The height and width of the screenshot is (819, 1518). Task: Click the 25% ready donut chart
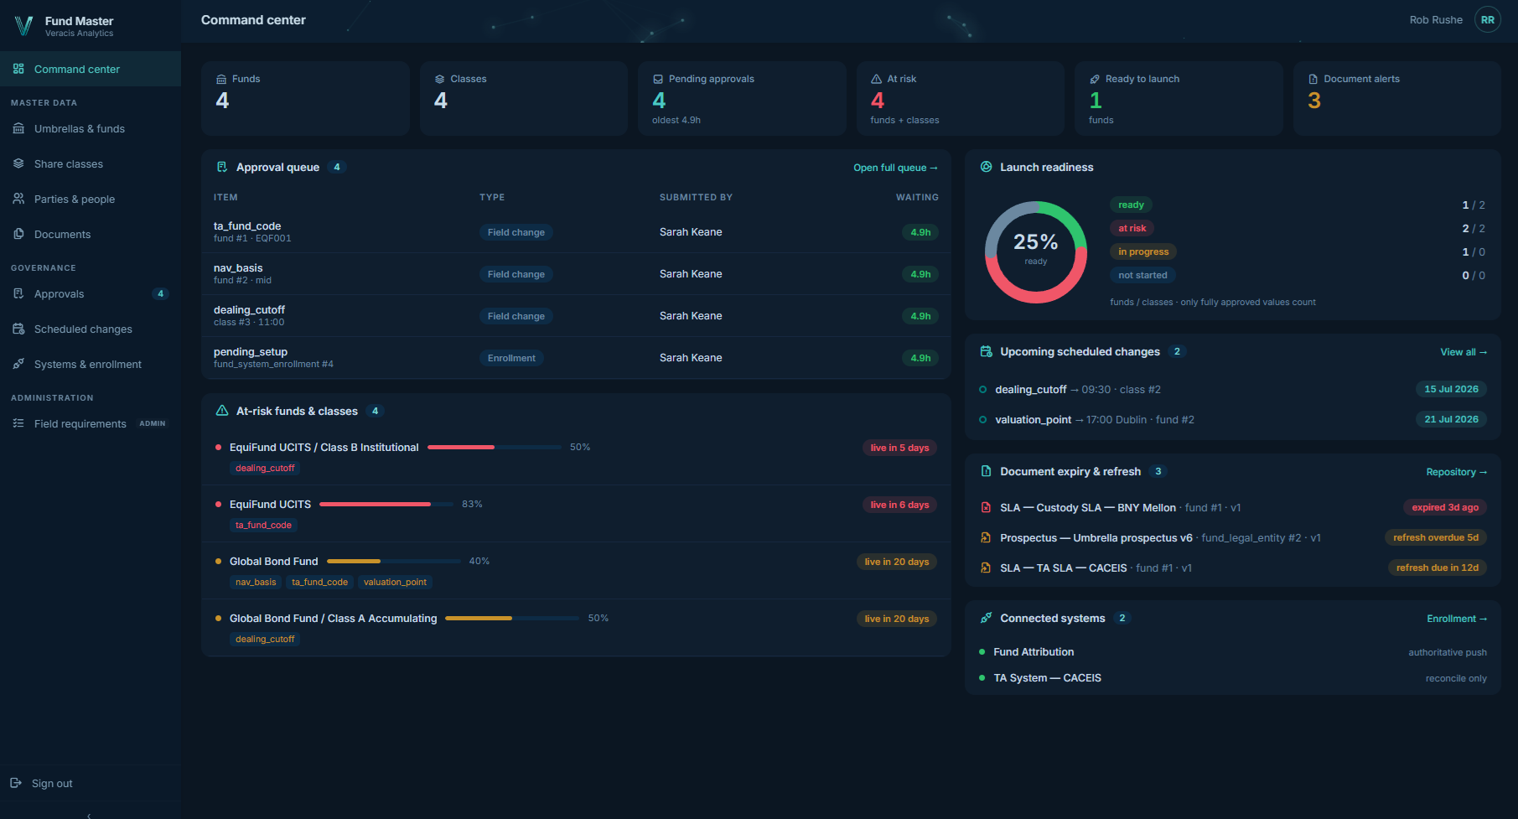(1036, 252)
